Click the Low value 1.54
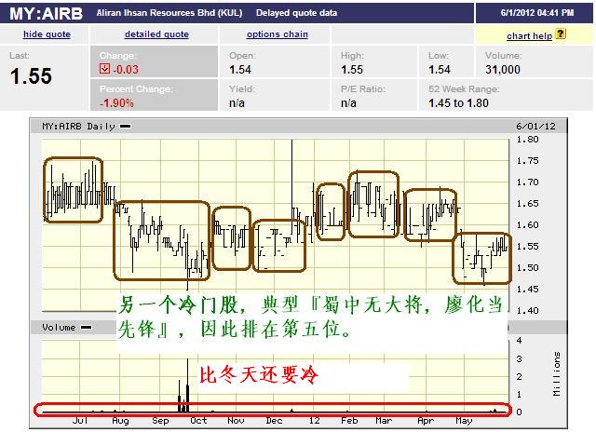Viewport: 596px width, 432px height. tap(440, 70)
